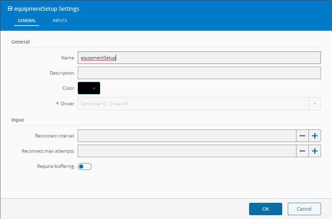The height and width of the screenshot is (219, 332).
Task: Focus the Name text field
Action: point(199,58)
